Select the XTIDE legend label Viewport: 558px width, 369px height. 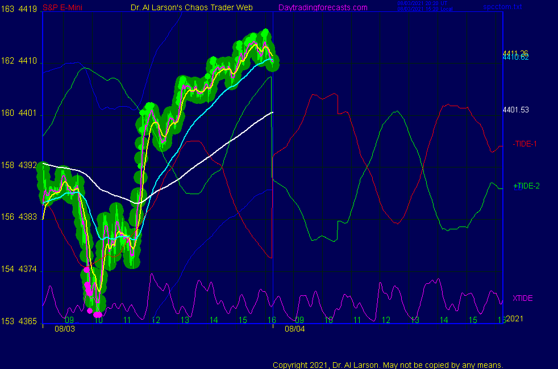pyautogui.click(x=523, y=298)
